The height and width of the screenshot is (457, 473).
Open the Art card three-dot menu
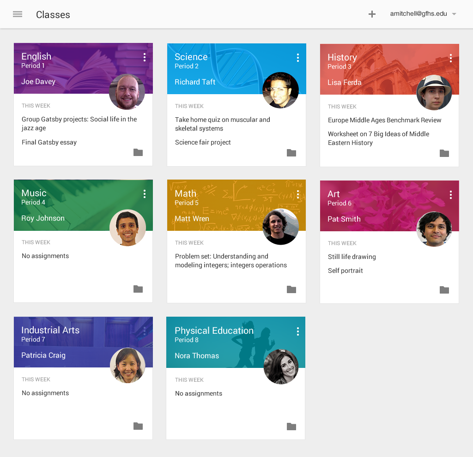[451, 195]
